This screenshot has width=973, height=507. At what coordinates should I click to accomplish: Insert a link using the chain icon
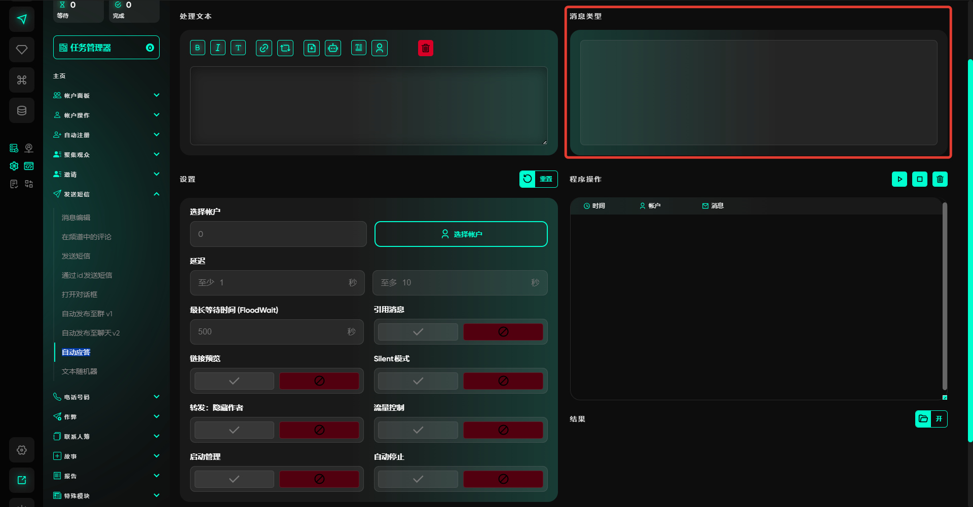click(264, 48)
